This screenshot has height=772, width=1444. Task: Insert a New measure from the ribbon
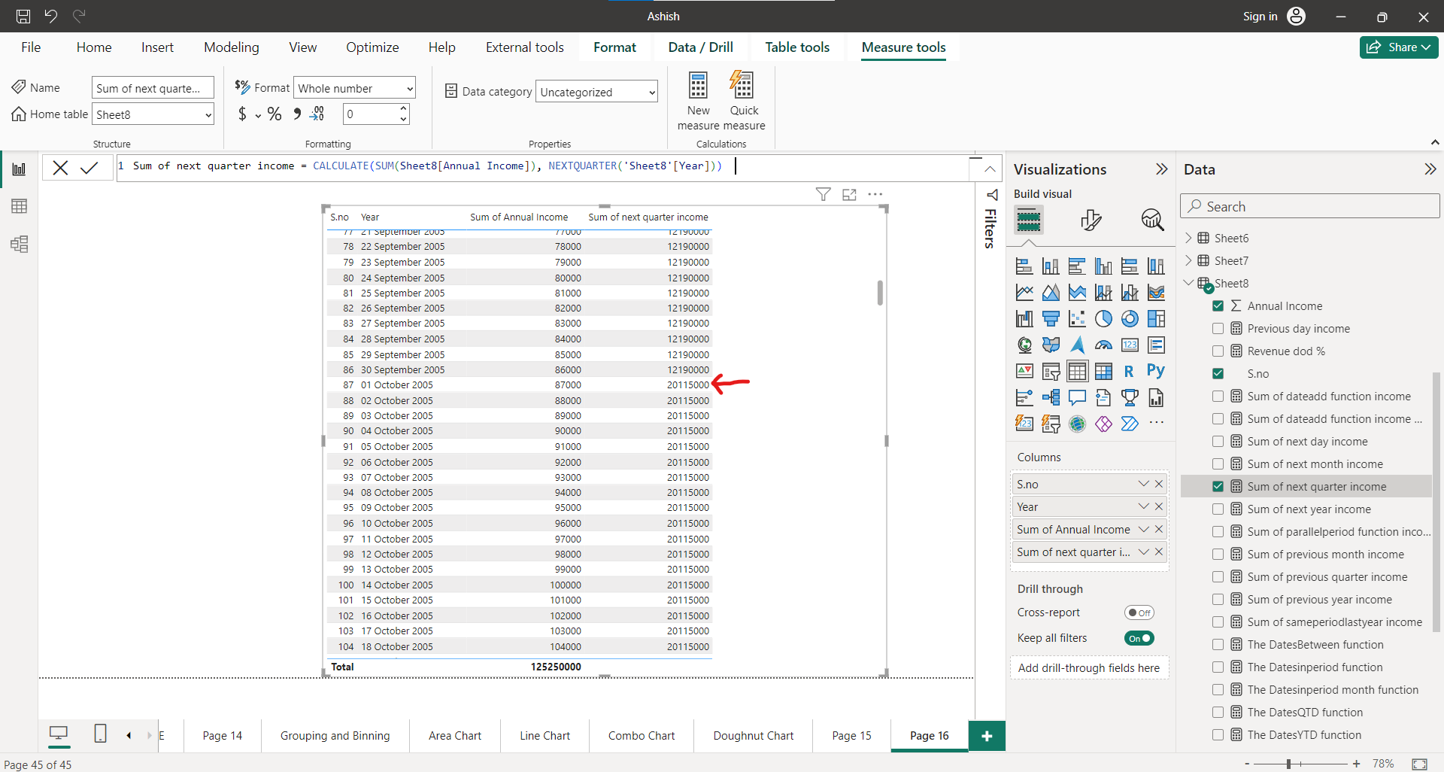(x=697, y=102)
